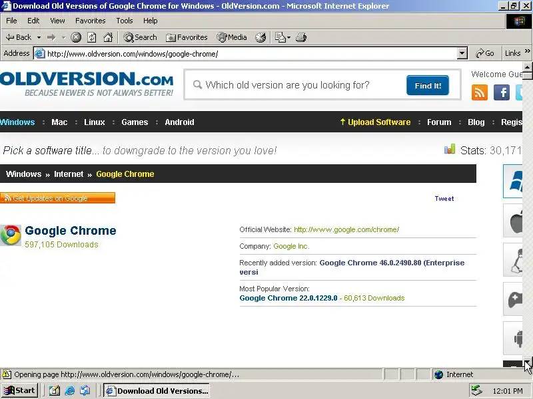The height and width of the screenshot is (399, 533).
Task: Select the Mac navigation tab
Action: click(59, 122)
